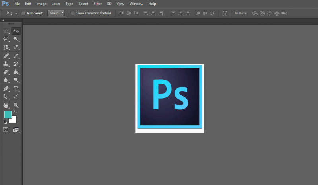
Task: Open the Window menu
Action: [x=136, y=4]
